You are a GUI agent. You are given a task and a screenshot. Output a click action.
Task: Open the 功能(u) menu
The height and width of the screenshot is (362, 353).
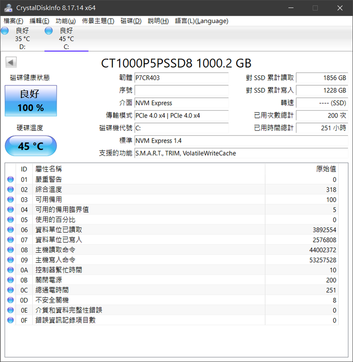66,21
